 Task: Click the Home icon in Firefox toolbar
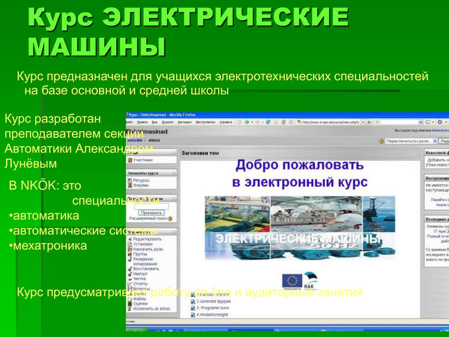(x=284, y=122)
